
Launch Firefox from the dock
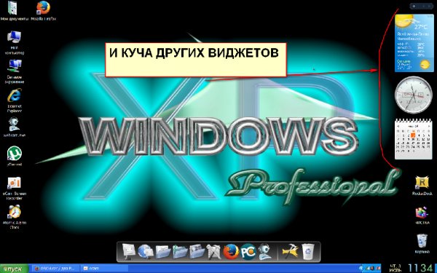(x=231, y=252)
